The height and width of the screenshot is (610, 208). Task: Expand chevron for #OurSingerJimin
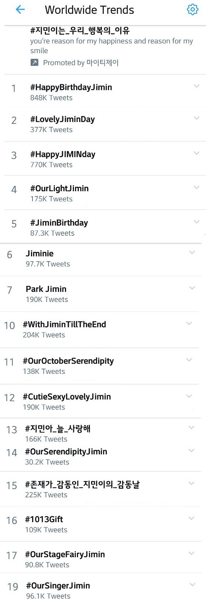click(192, 585)
